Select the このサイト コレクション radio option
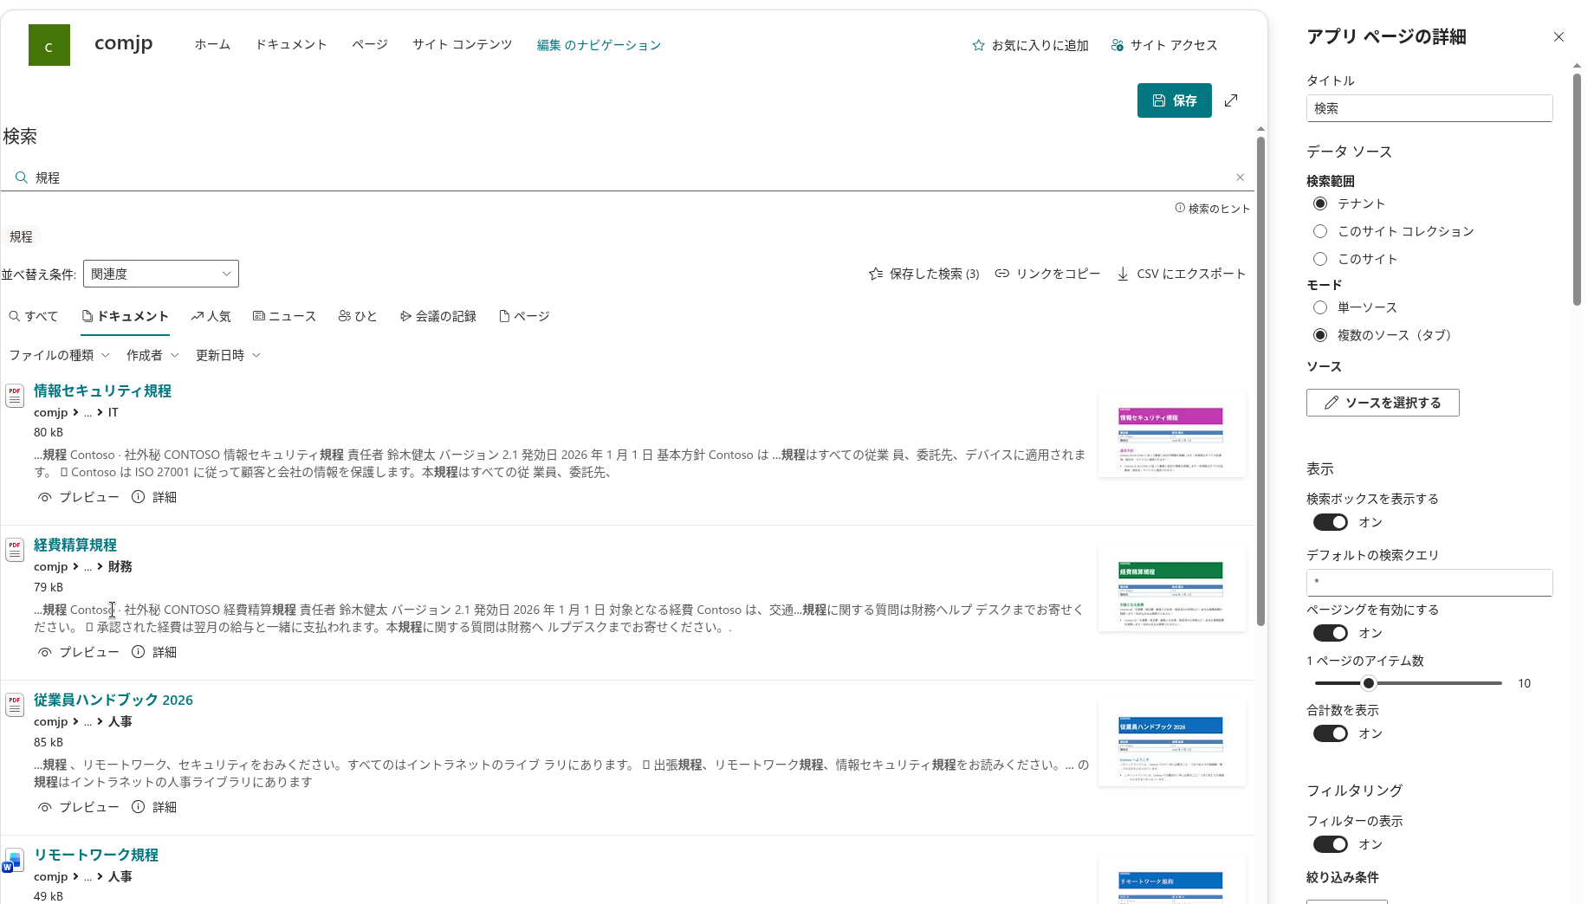 pyautogui.click(x=1320, y=231)
